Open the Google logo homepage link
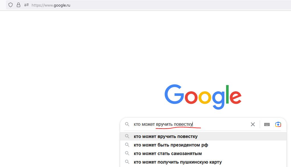The image size is (291, 167). click(203, 96)
